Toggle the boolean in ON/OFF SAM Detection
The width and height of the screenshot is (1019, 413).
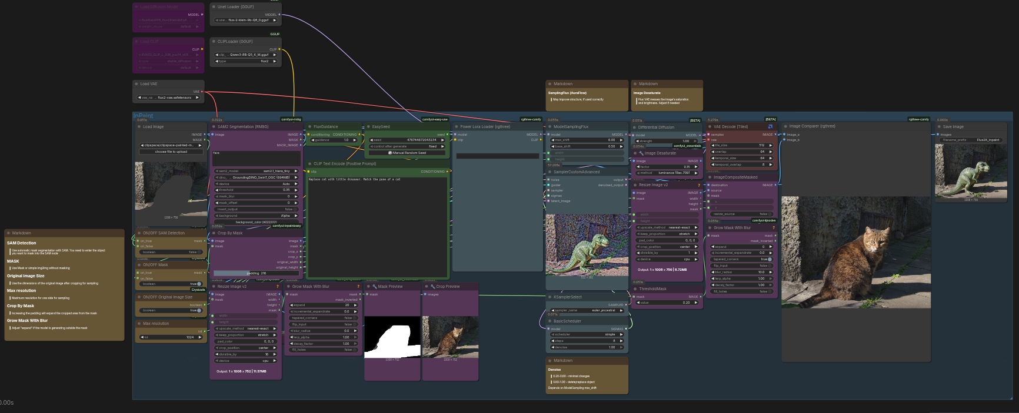click(x=199, y=252)
